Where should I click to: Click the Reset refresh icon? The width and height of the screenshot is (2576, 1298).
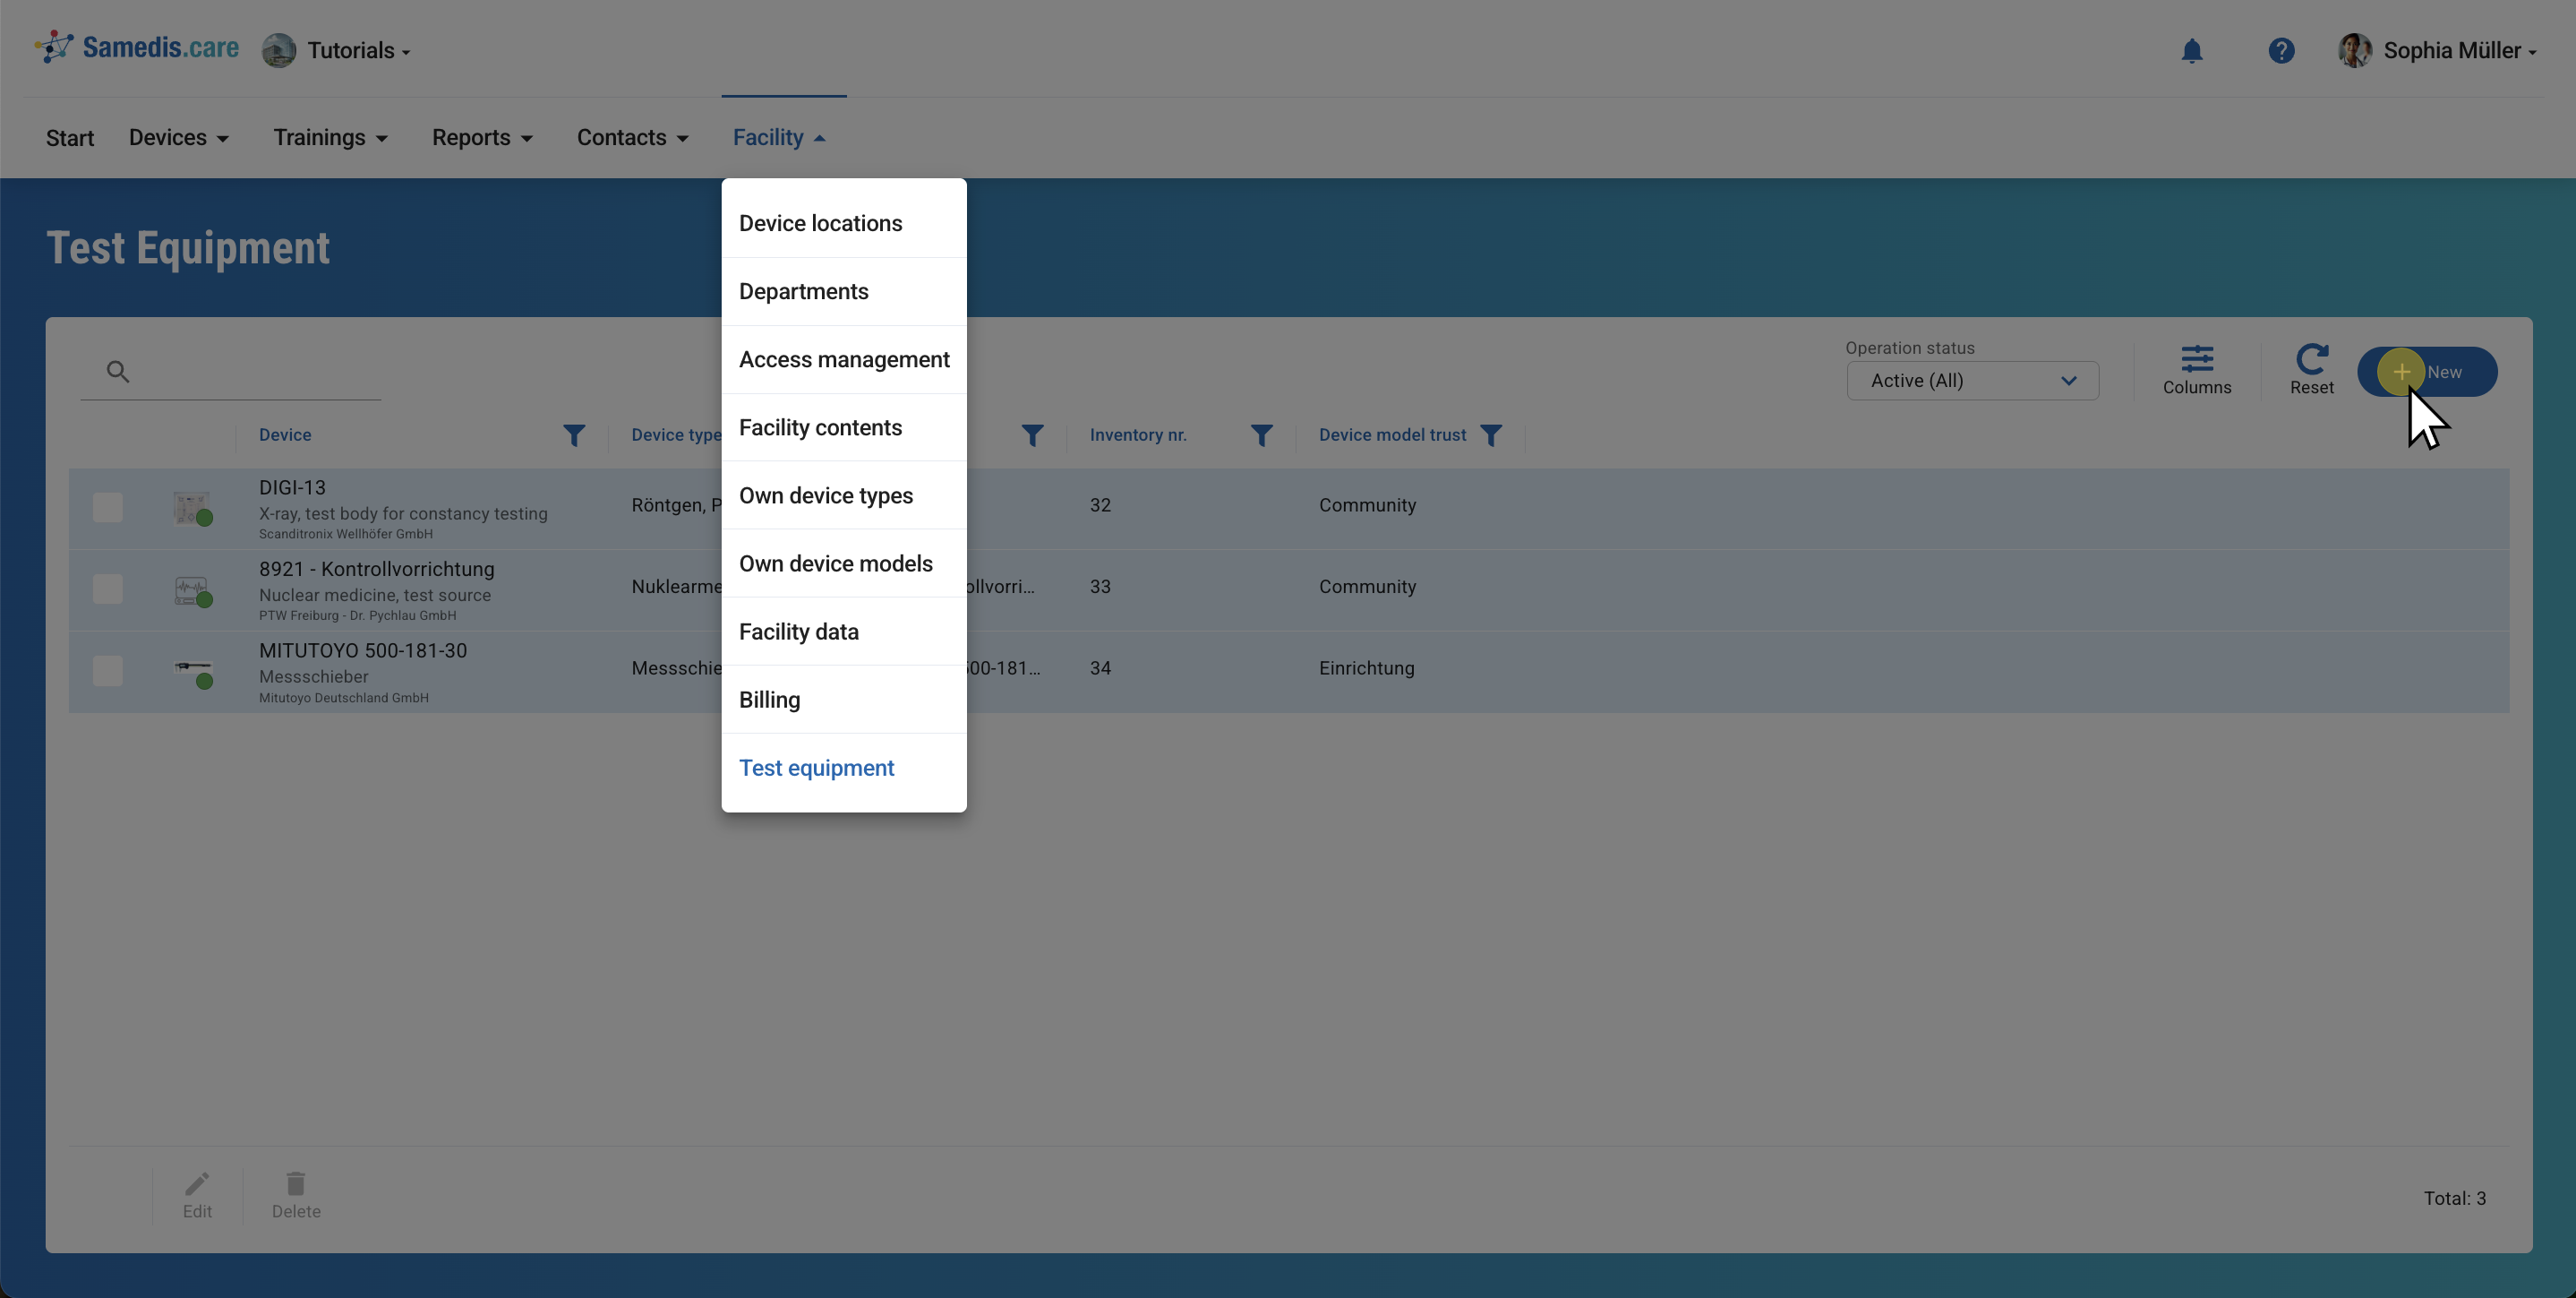pyautogui.click(x=2311, y=359)
